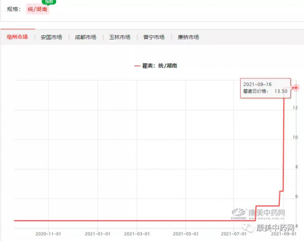Click the 2021-01-01 x-axis label
The height and width of the screenshot is (241, 304).
(97, 234)
